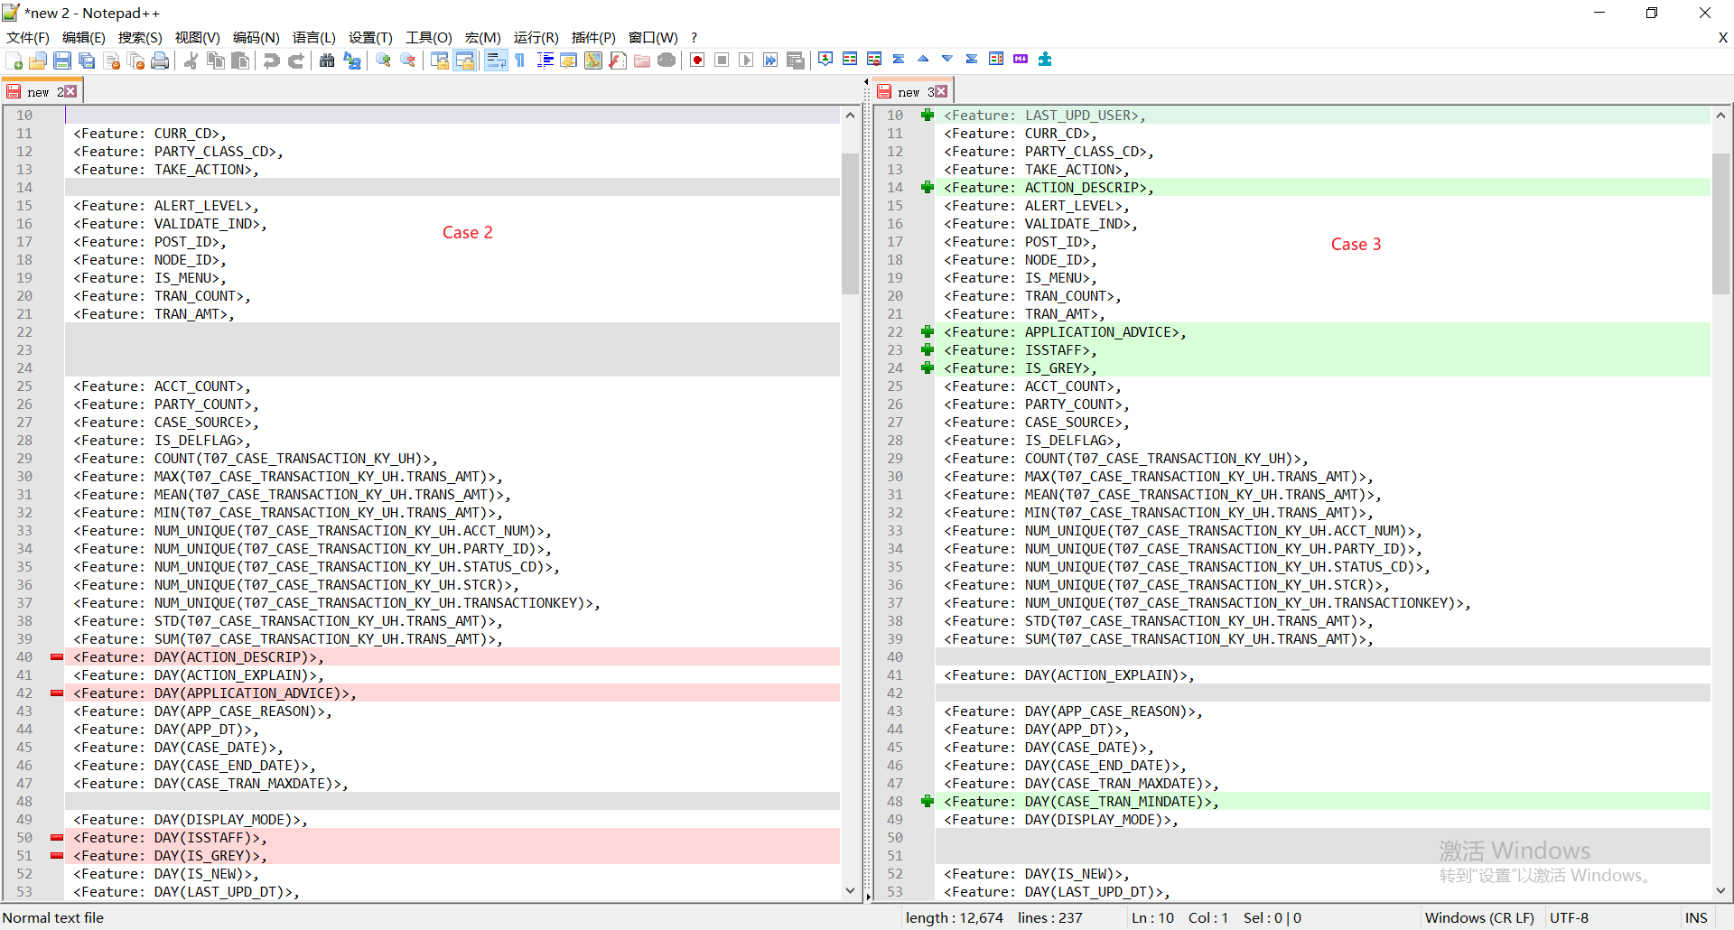Open the 文件(F) menu

28,37
